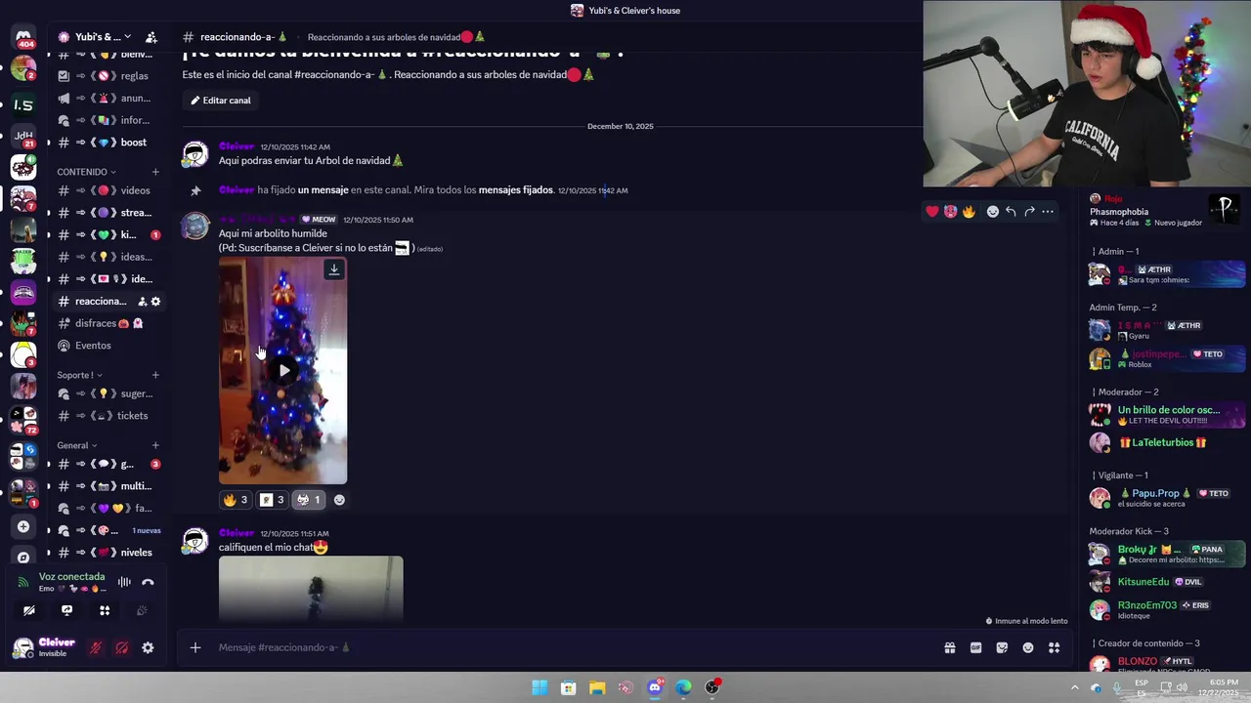Collapse the General category
The image size is (1251, 703).
coord(76,445)
